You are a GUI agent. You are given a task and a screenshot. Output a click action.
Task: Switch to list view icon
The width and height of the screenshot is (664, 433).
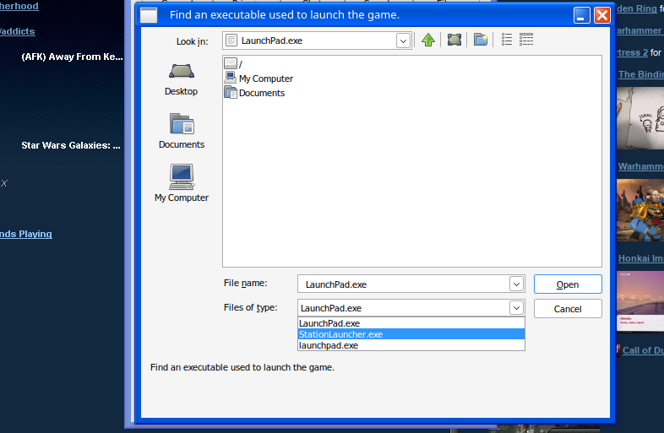pos(507,40)
